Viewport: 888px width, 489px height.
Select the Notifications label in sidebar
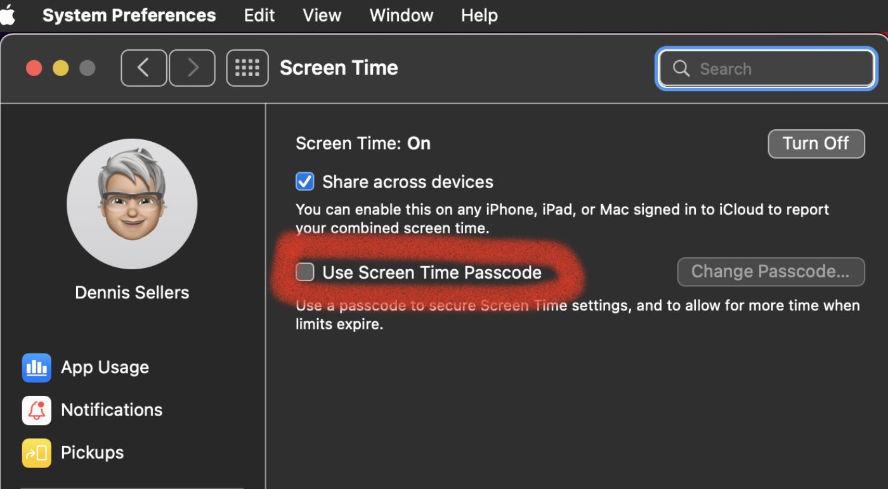(112, 410)
